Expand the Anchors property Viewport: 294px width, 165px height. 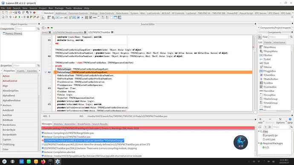click(1, 105)
